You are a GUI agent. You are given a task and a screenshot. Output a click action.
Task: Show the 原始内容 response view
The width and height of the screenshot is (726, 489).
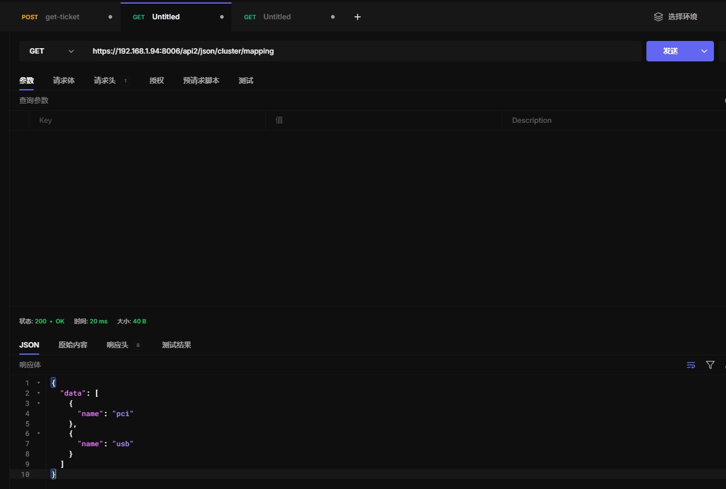coord(73,345)
